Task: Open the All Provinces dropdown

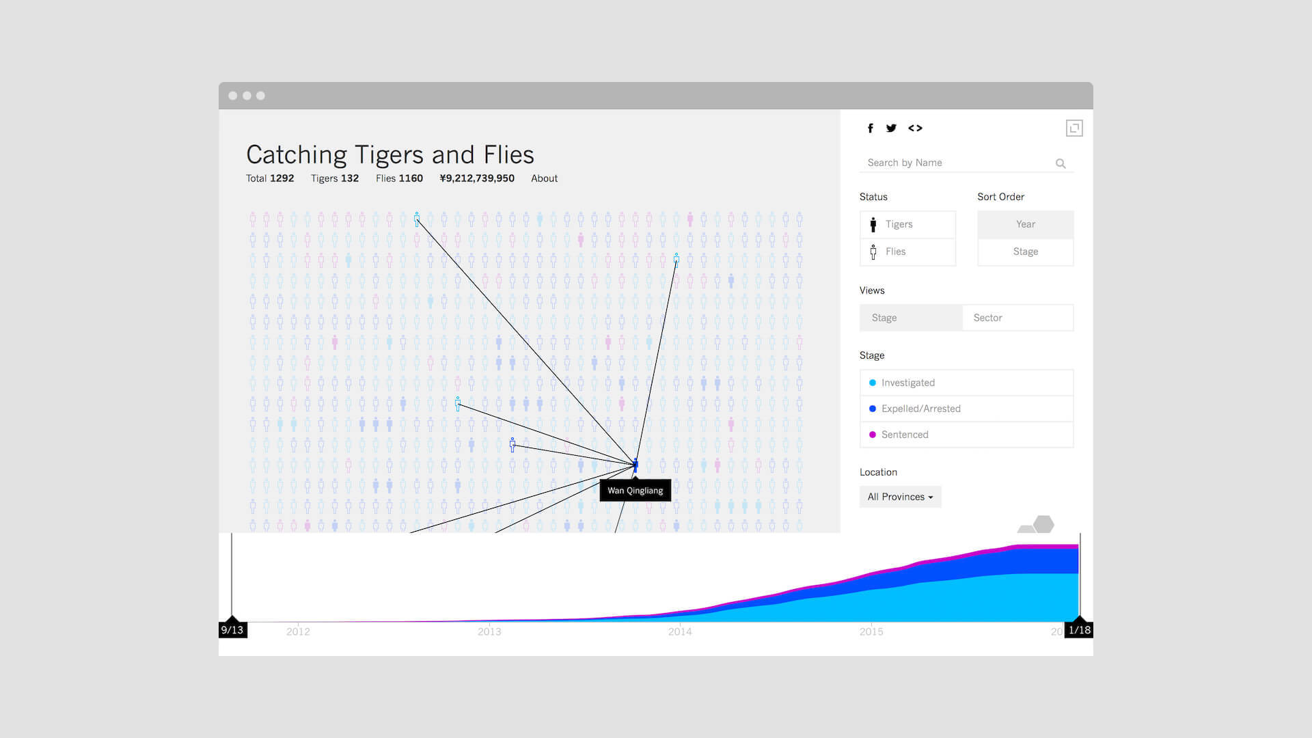Action: pyautogui.click(x=900, y=497)
